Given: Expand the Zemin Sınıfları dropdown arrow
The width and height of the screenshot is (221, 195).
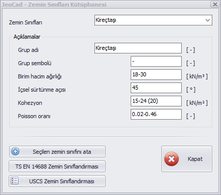Looking at the screenshot, I should click(x=207, y=20).
